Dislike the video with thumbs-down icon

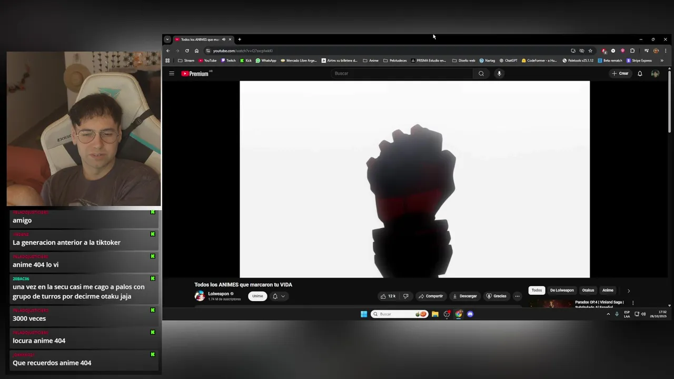[405, 296]
